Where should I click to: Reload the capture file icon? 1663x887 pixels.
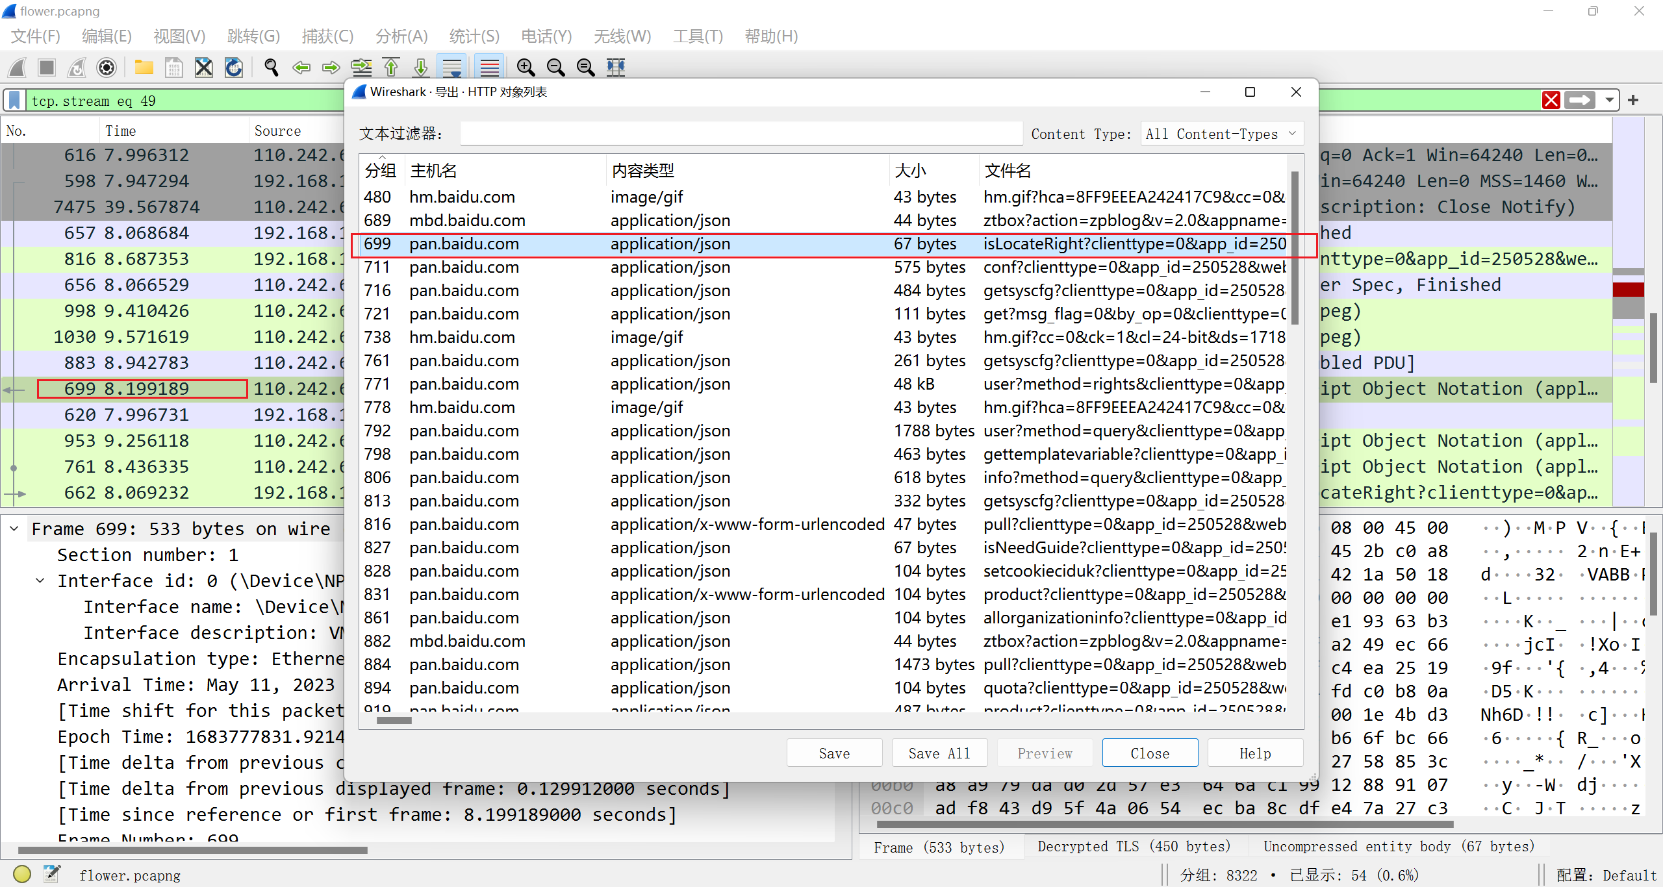pyautogui.click(x=234, y=68)
